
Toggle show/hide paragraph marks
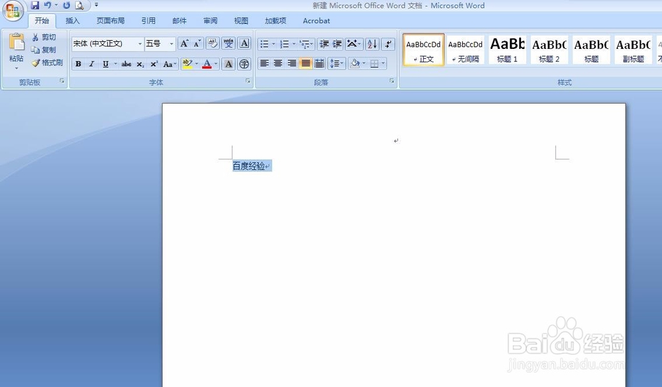[x=389, y=44]
